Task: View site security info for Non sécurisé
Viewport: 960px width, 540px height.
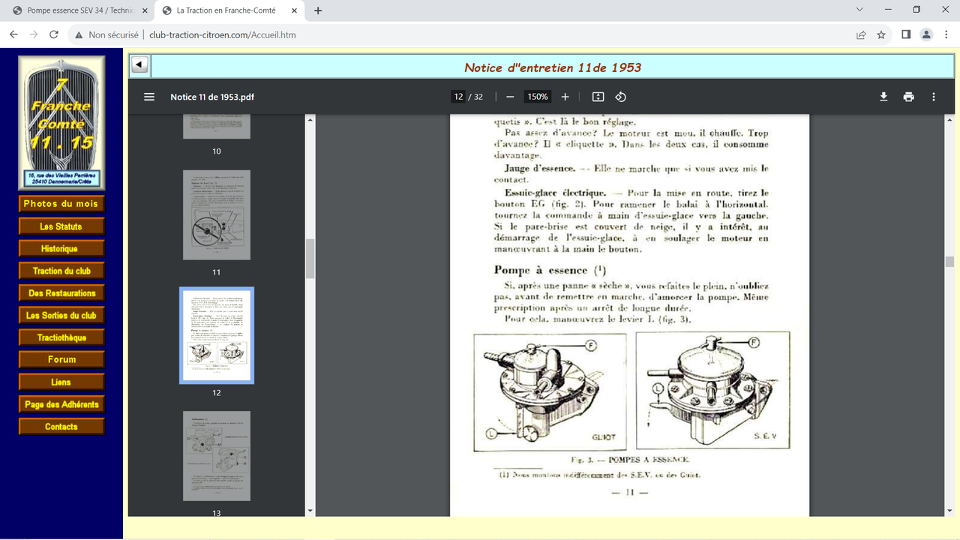Action: click(x=106, y=34)
